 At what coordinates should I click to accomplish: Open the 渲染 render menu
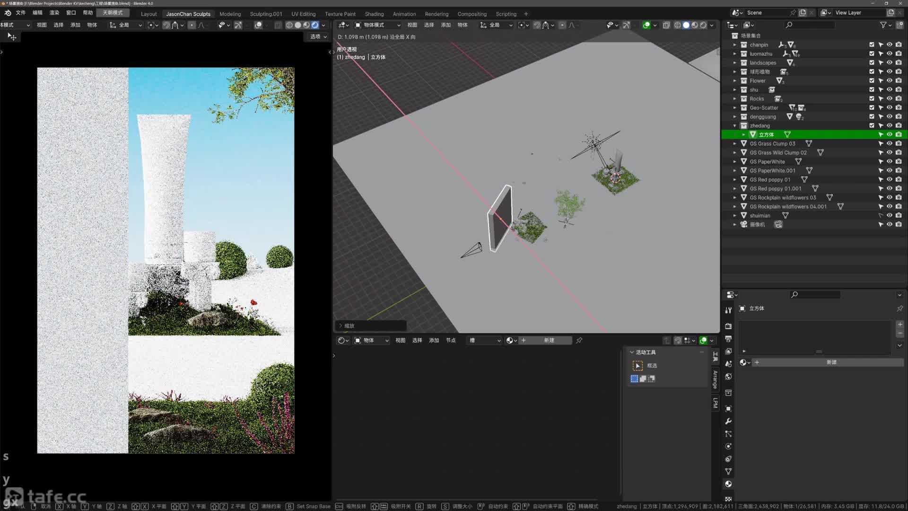54,13
